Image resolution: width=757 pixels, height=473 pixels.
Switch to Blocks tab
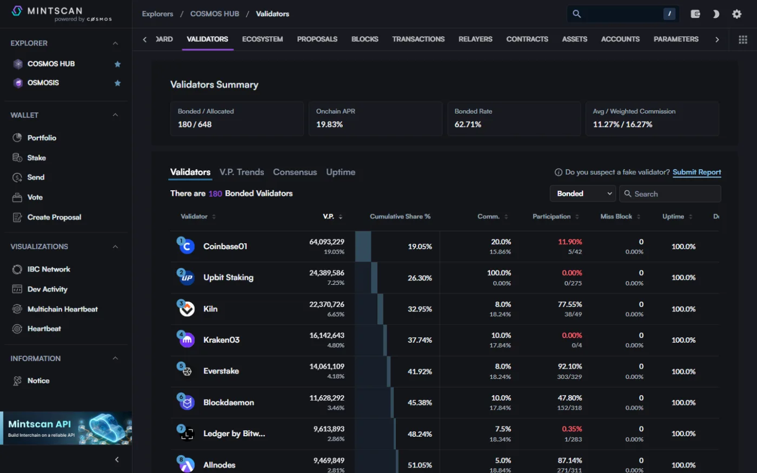[365, 39]
